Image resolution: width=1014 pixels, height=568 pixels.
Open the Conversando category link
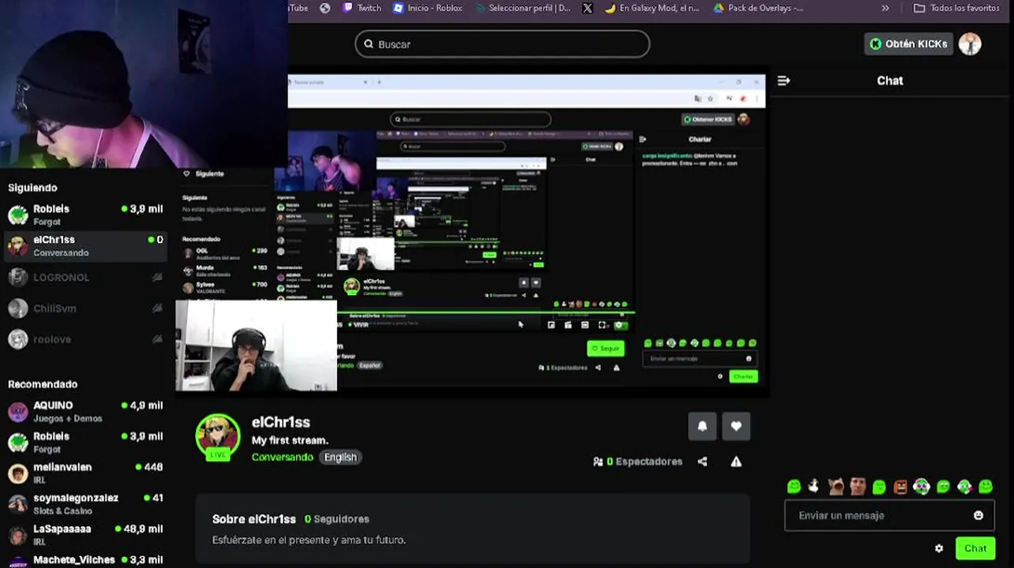click(283, 458)
